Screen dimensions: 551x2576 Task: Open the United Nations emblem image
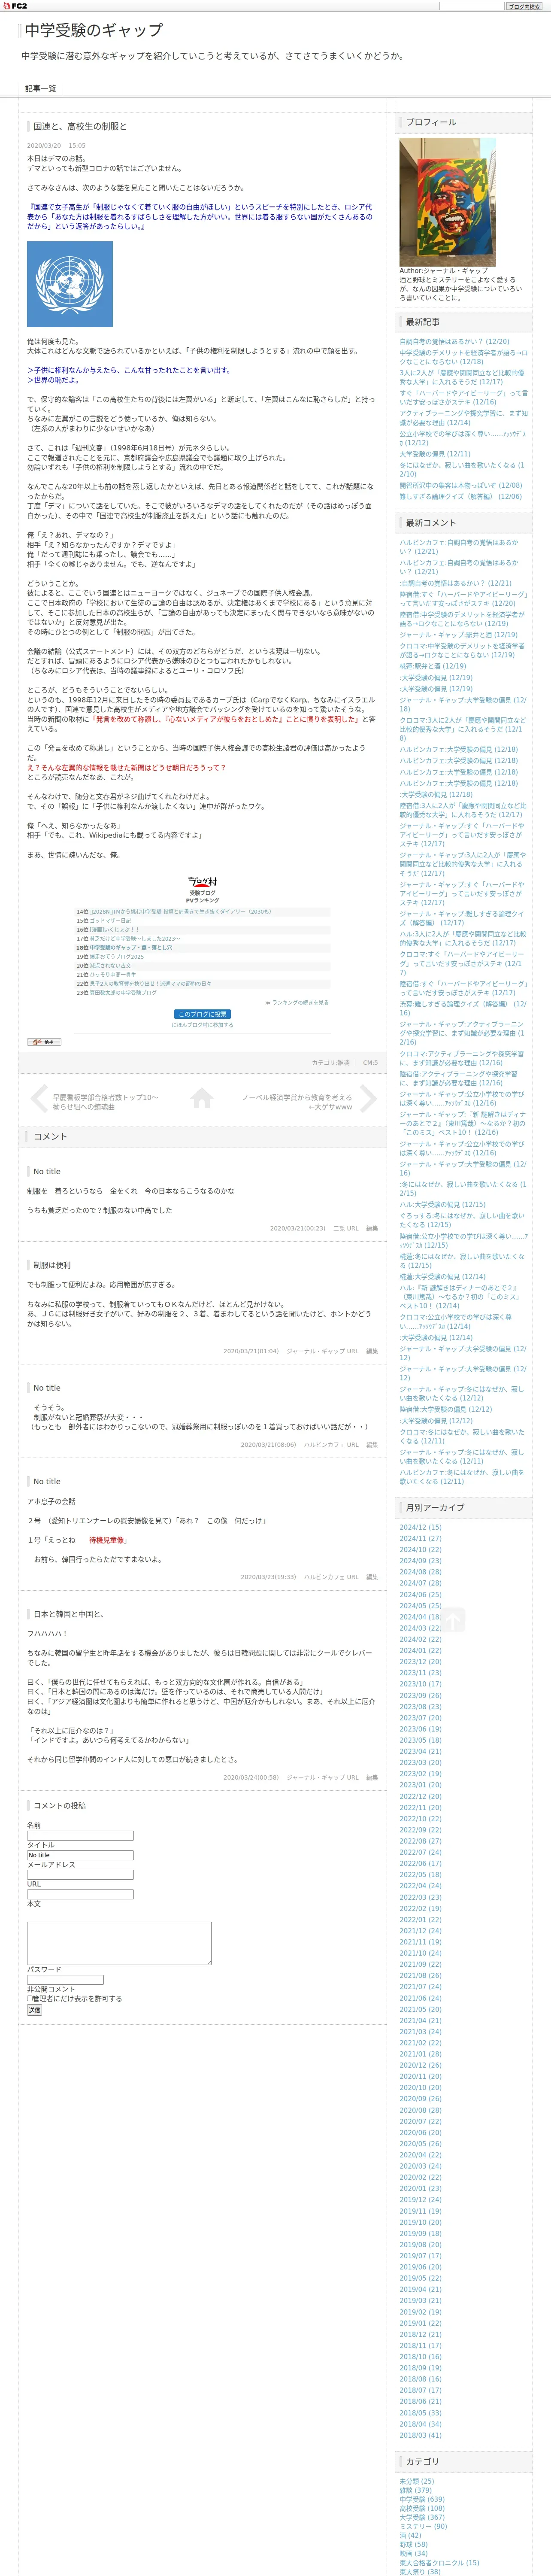(x=70, y=284)
